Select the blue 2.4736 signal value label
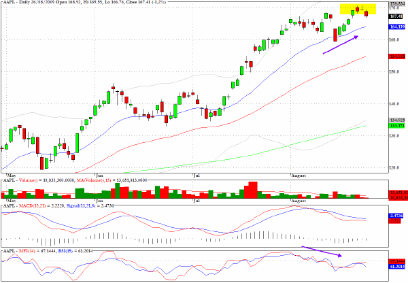Image resolution: width=408 pixels, height=283 pixels. click(x=396, y=216)
